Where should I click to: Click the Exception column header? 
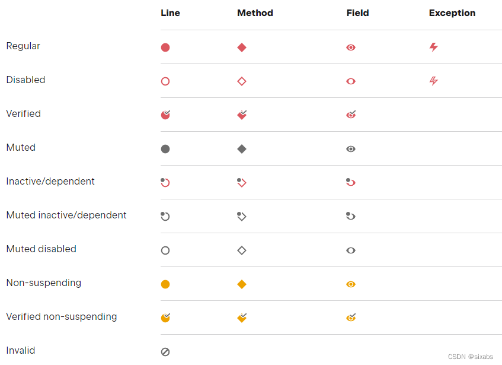pos(452,13)
